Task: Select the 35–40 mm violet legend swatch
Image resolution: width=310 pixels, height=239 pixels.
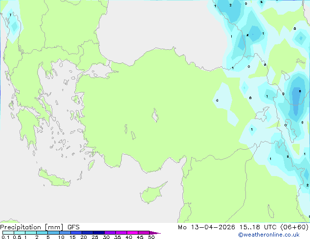Action: point(121,233)
